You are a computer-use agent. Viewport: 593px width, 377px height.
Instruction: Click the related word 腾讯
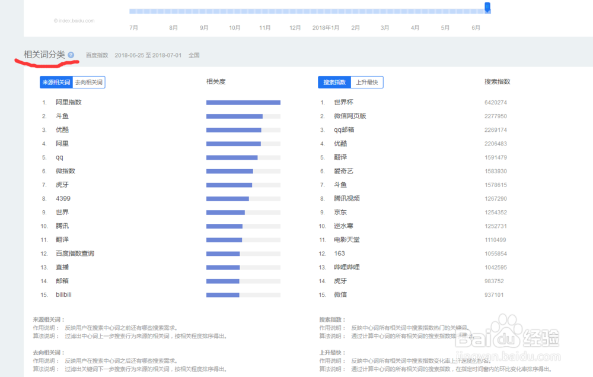[x=62, y=226]
